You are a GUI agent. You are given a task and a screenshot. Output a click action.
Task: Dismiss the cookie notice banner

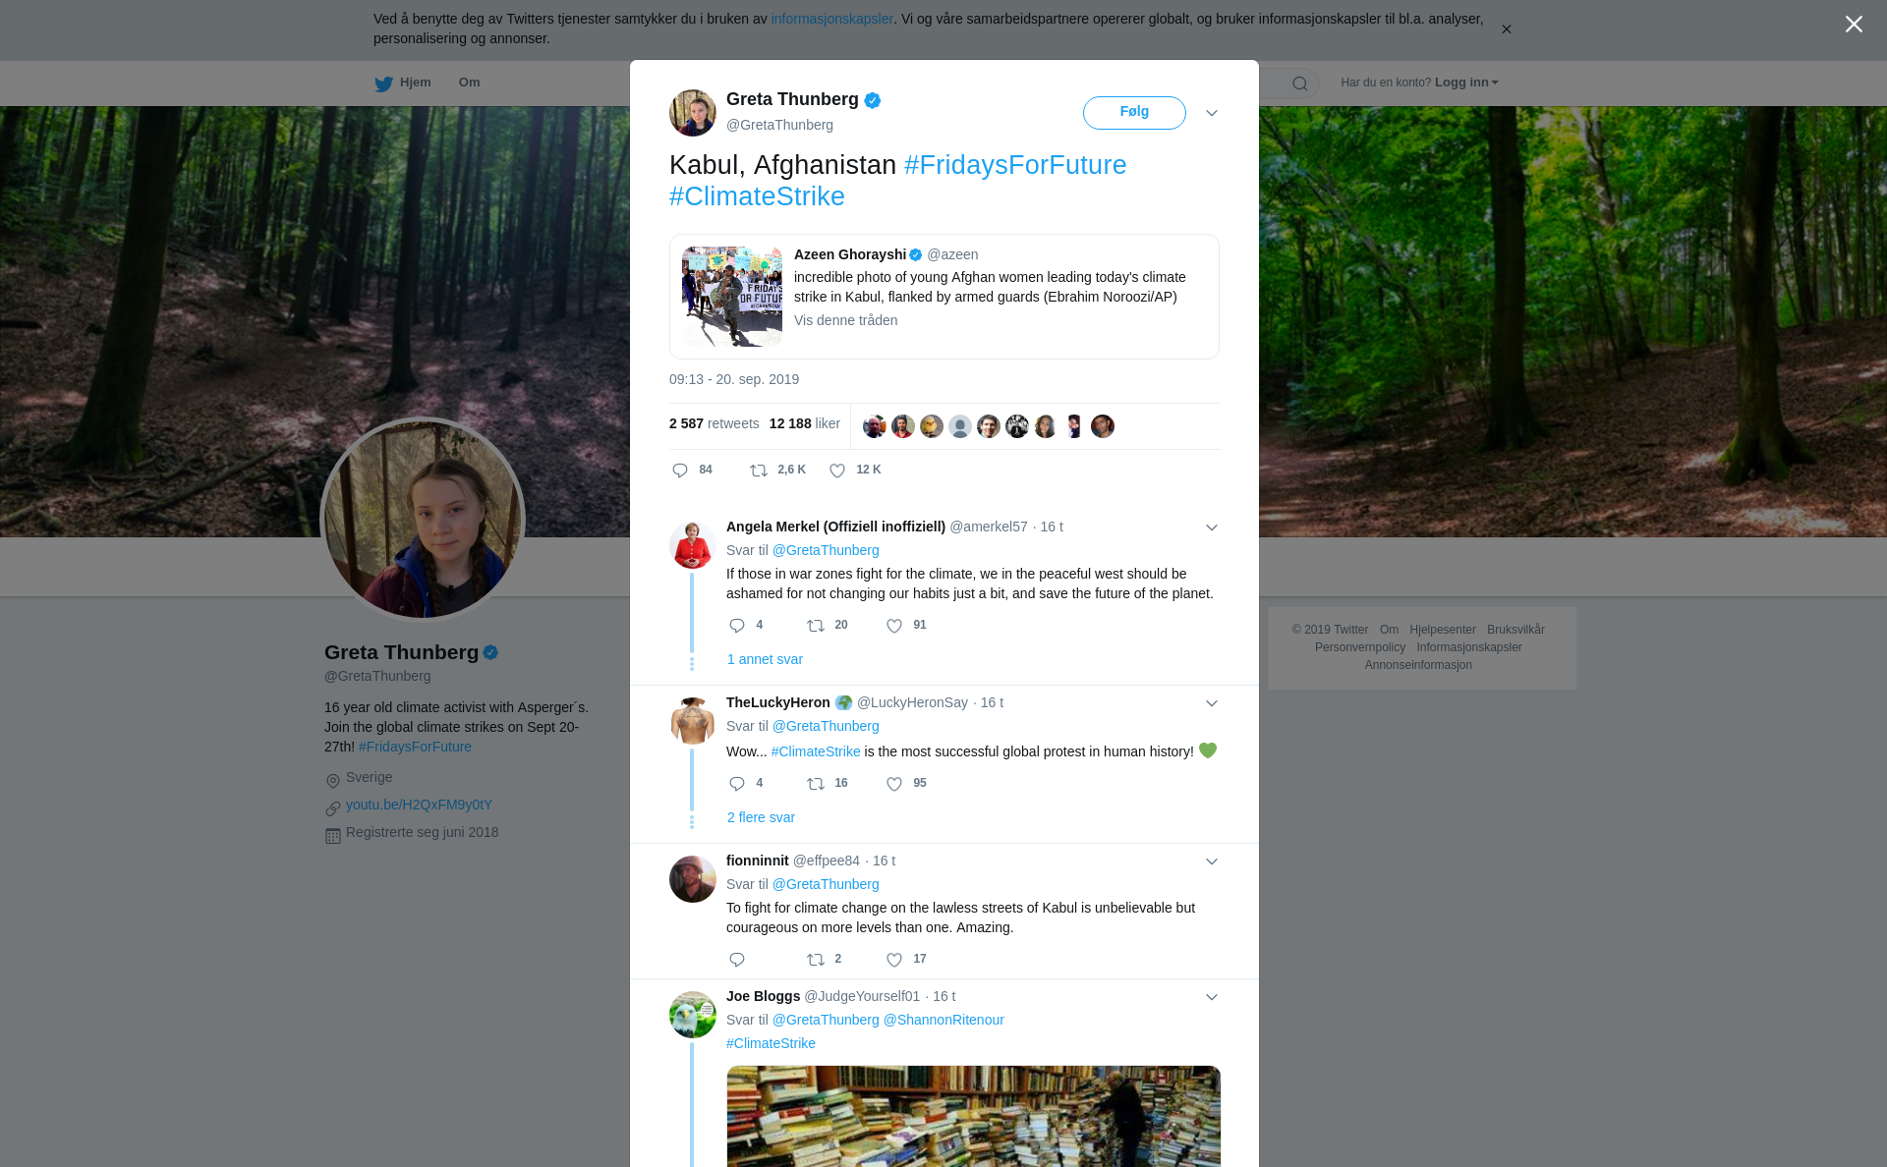[1506, 29]
